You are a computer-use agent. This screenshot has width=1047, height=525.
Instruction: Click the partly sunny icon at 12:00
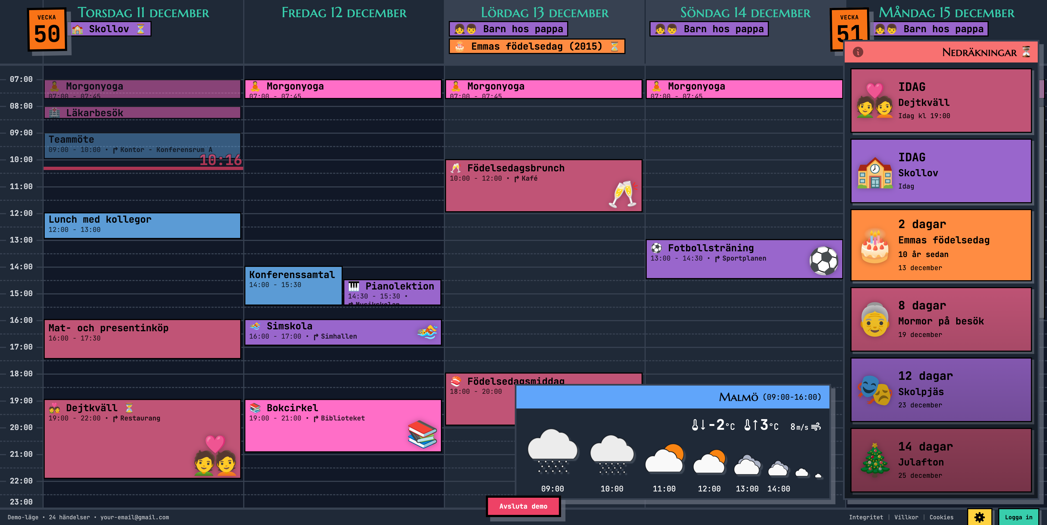pos(709,461)
